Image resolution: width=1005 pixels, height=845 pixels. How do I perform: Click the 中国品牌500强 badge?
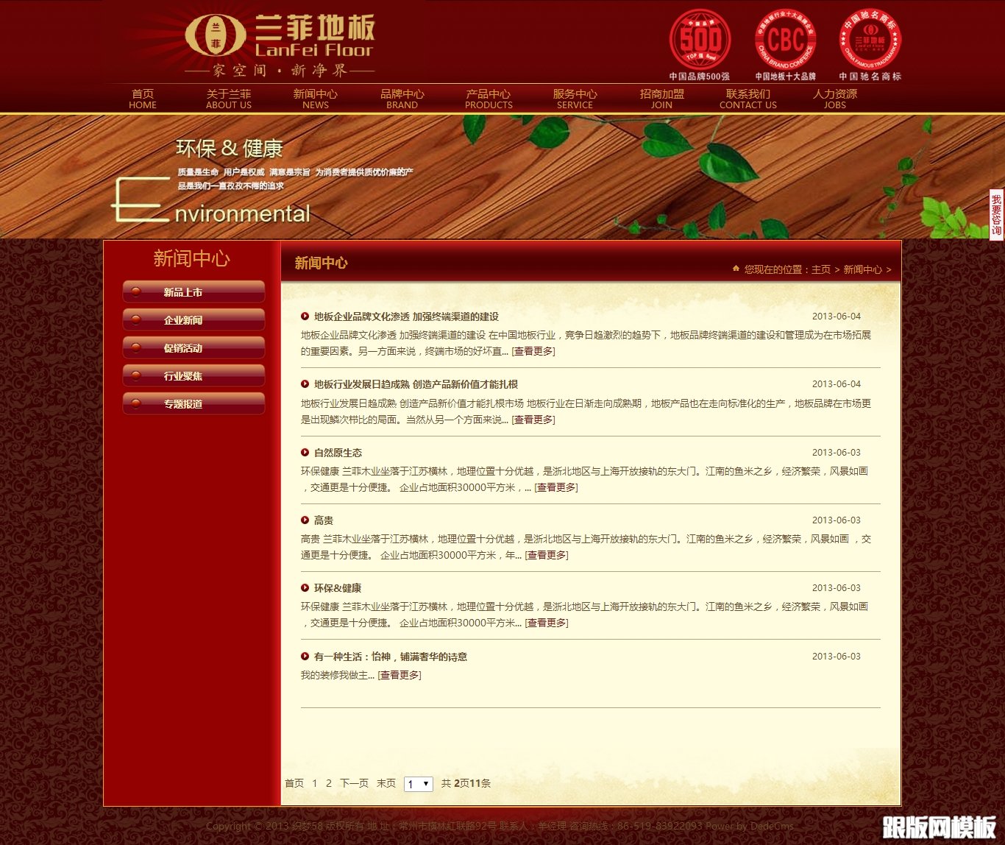[x=700, y=45]
